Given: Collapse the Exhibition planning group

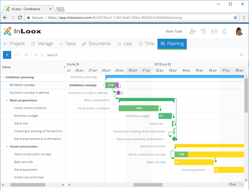Looking at the screenshot, I should pyautogui.click(x=3, y=77).
